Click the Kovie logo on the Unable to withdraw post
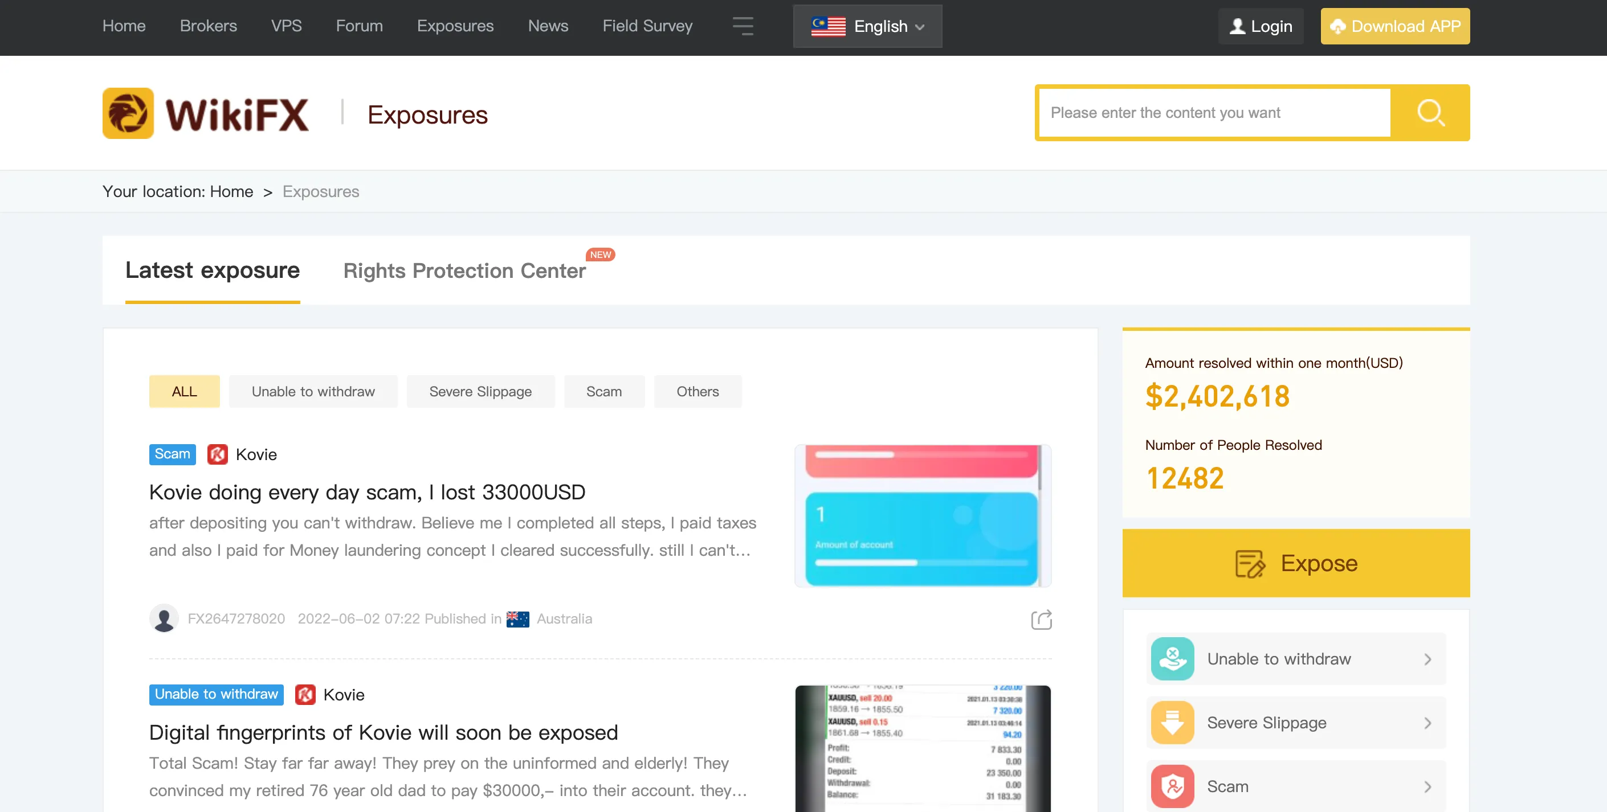1607x812 pixels. pos(305,695)
